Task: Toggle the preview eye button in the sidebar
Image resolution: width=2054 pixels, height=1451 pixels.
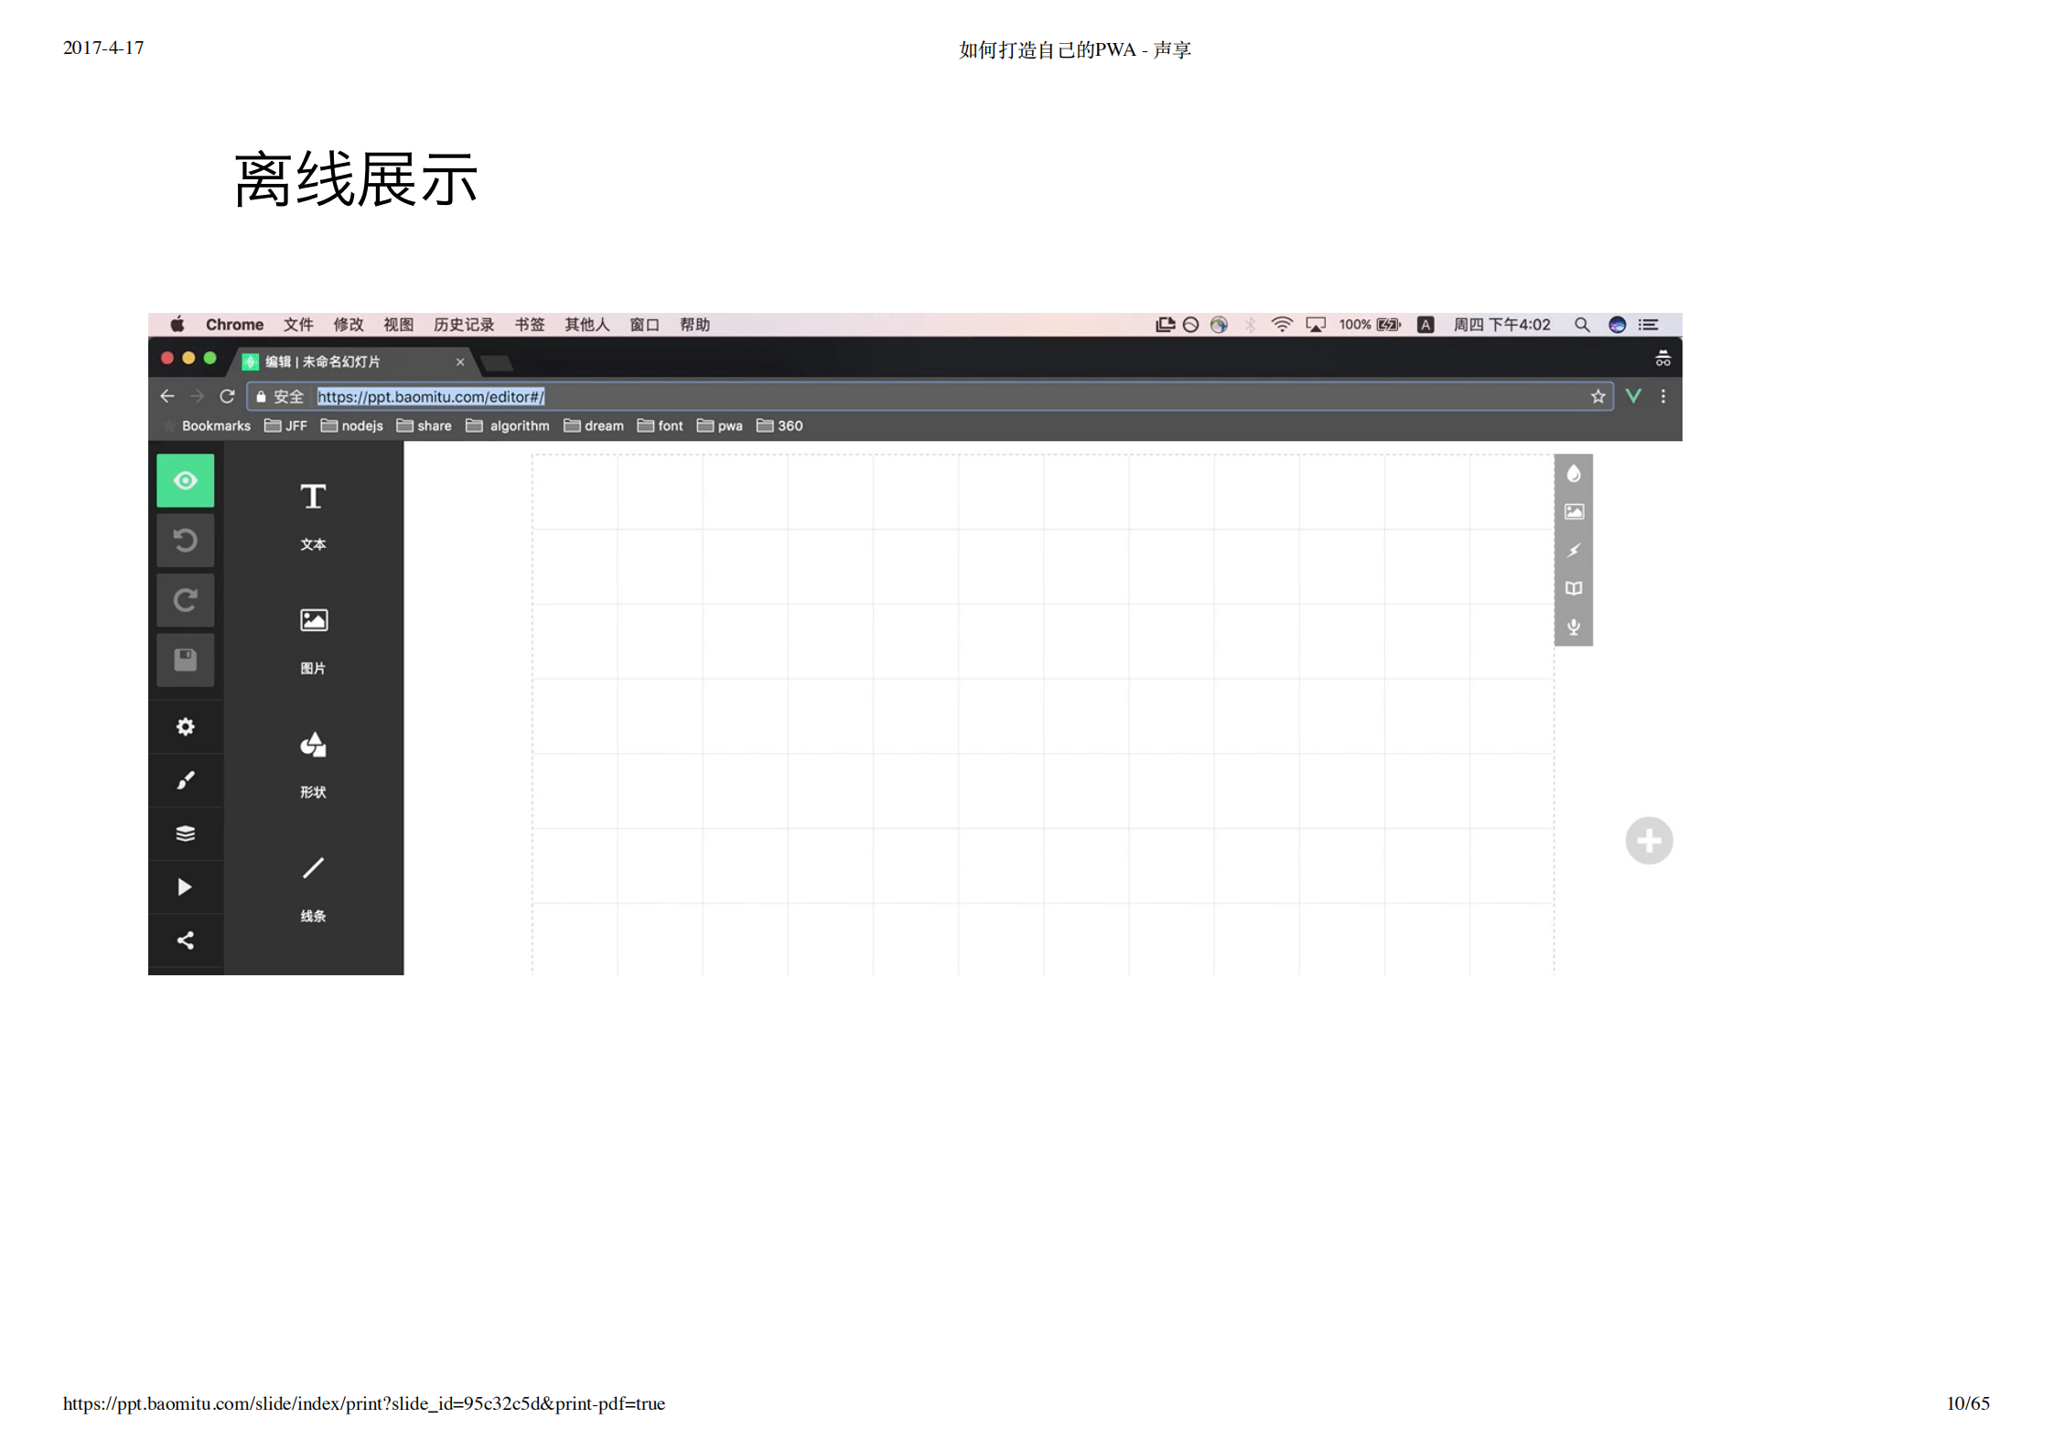Action: (x=186, y=480)
